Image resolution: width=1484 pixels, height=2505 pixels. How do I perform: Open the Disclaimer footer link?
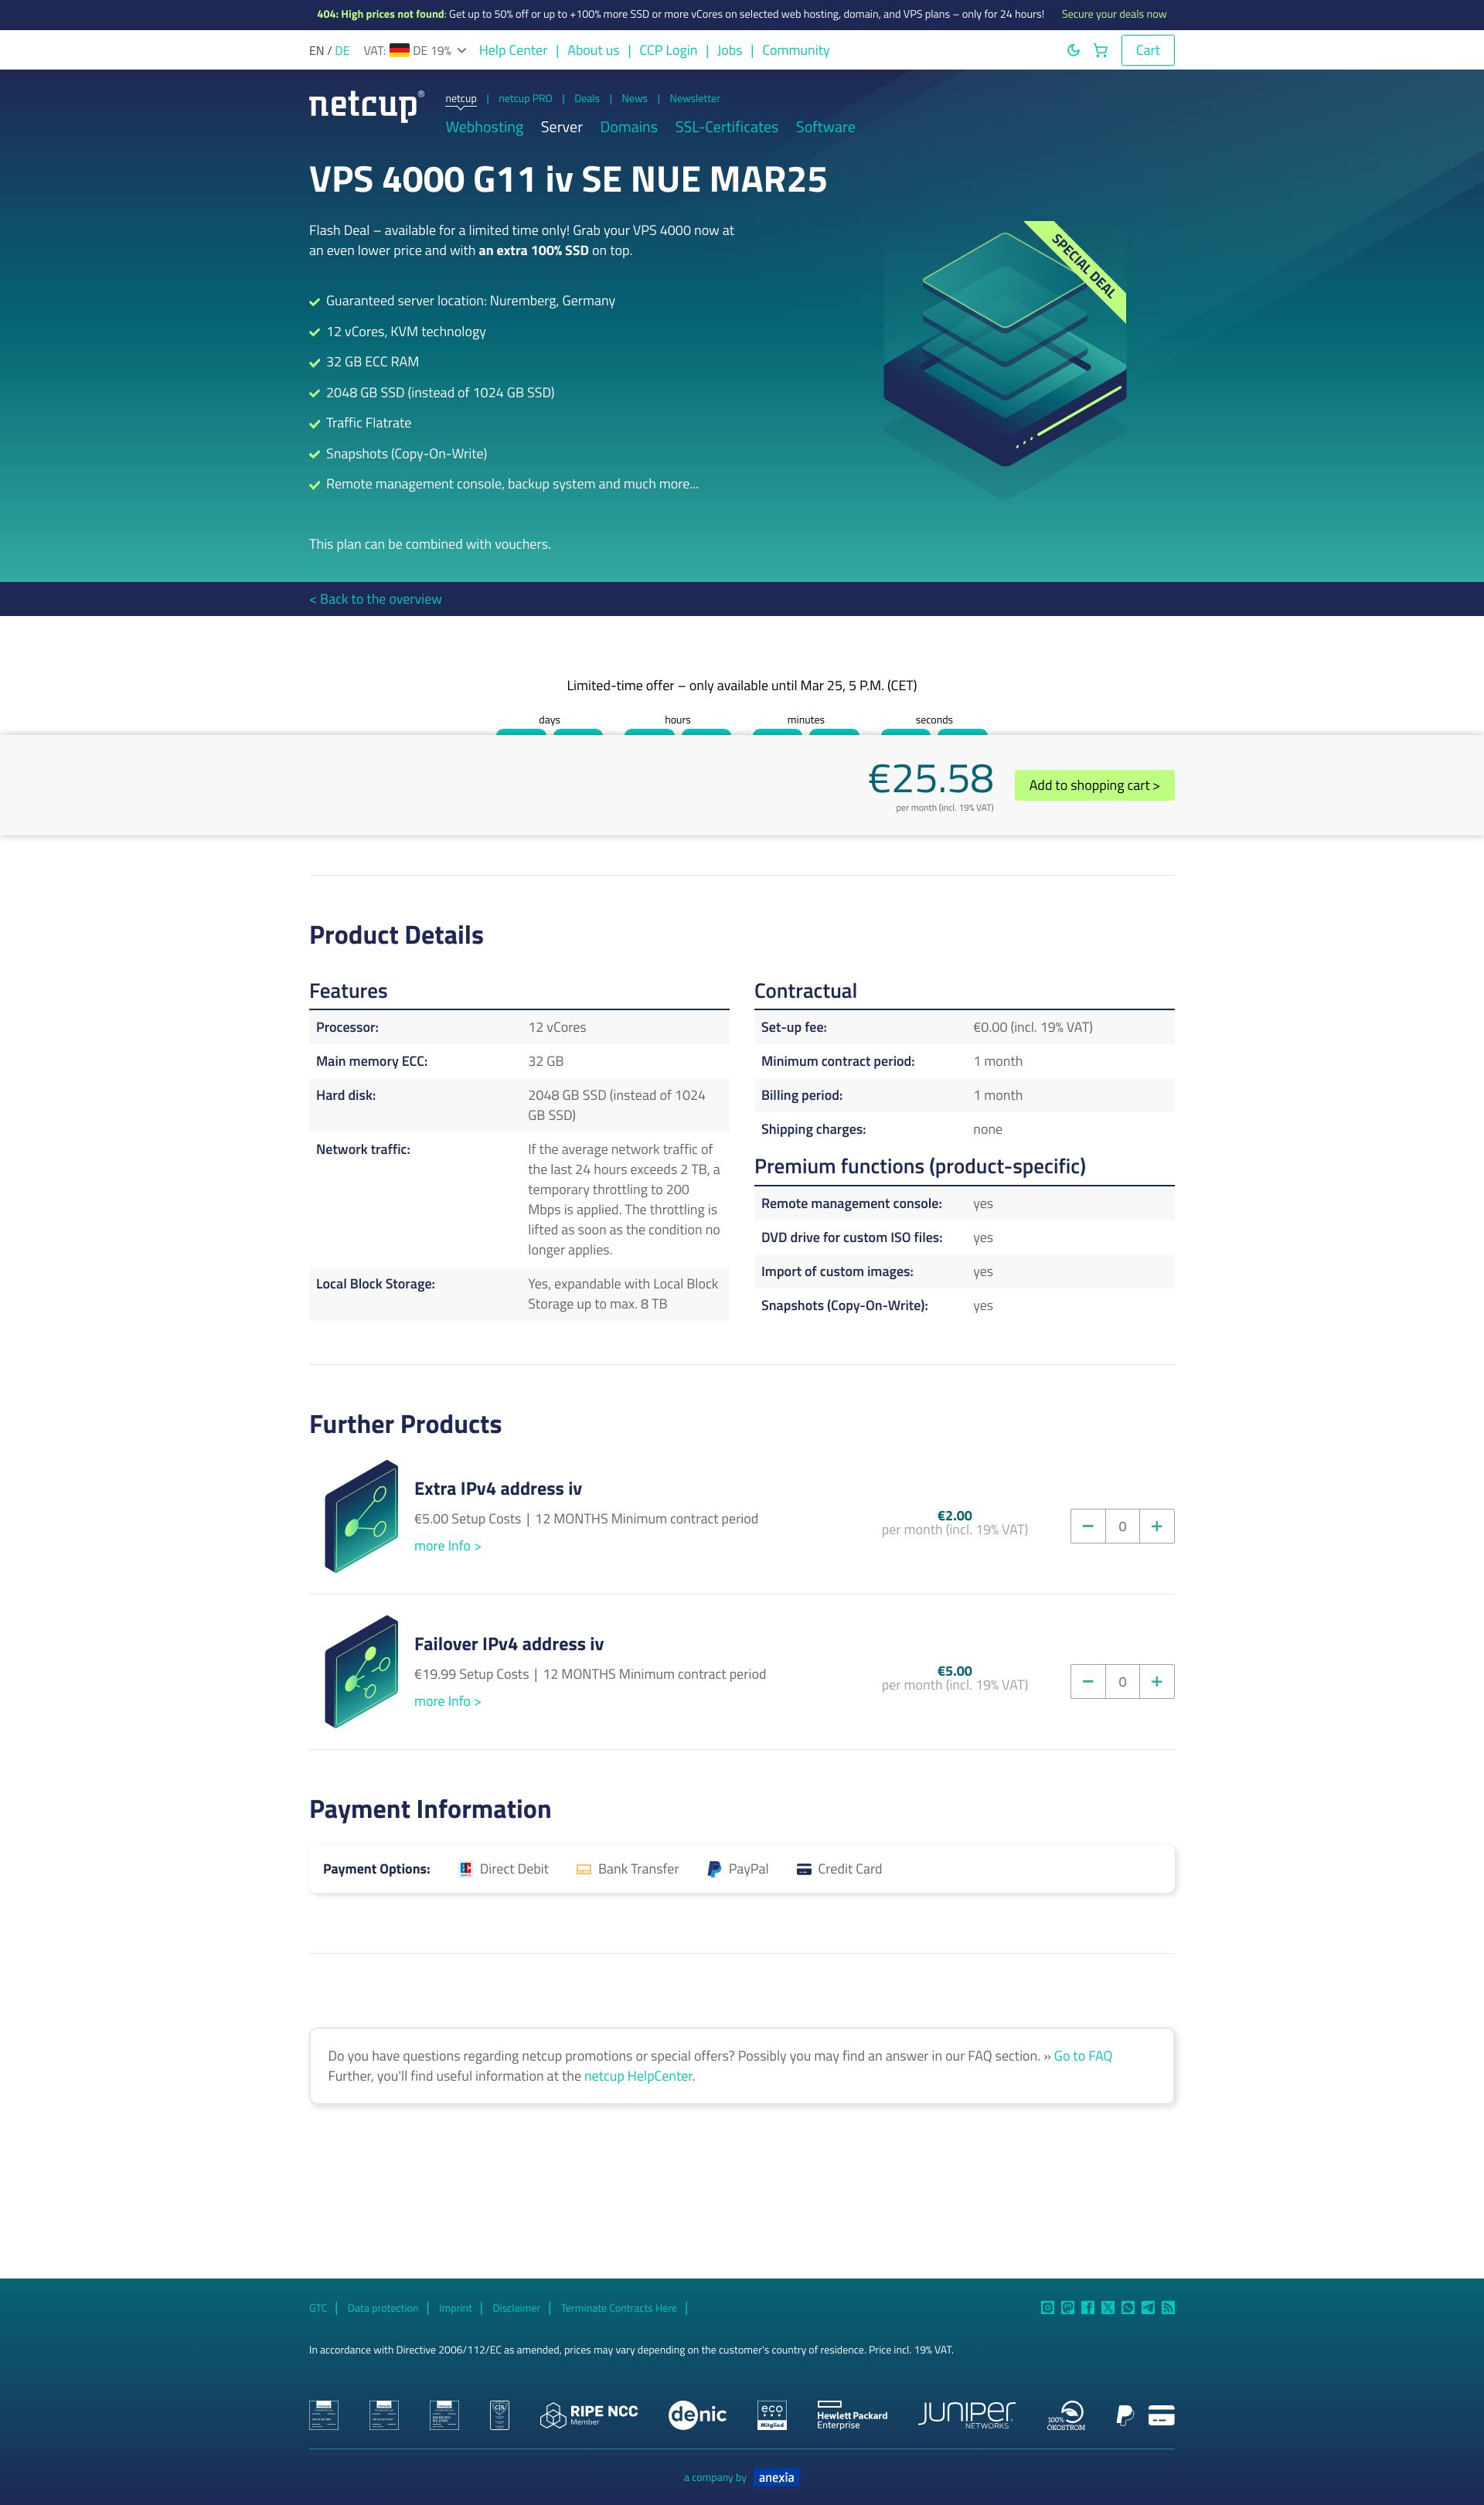(x=516, y=2308)
